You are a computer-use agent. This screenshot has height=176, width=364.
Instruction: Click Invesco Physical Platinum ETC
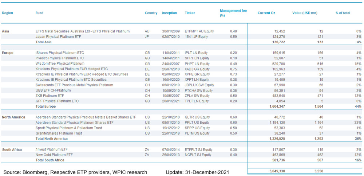click(59, 58)
